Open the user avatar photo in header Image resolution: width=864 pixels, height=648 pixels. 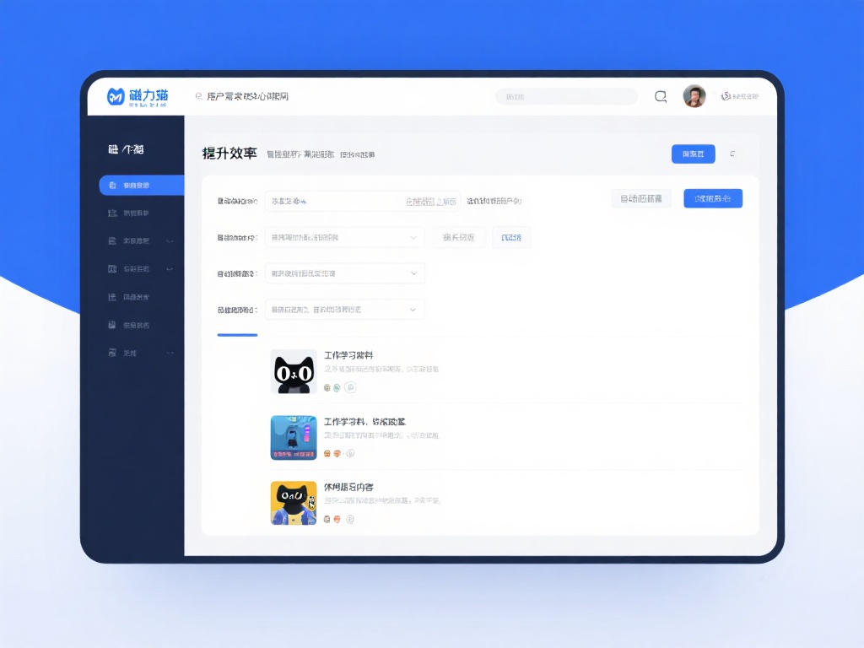[x=694, y=96]
